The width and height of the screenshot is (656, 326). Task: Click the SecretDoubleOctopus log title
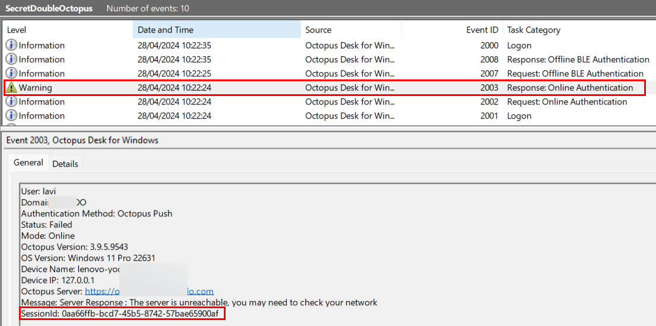tap(49, 8)
